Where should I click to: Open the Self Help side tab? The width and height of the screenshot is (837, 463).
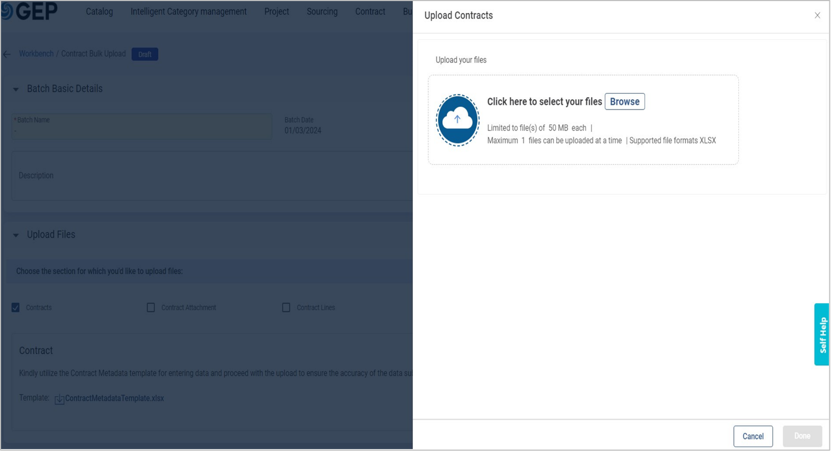click(821, 334)
